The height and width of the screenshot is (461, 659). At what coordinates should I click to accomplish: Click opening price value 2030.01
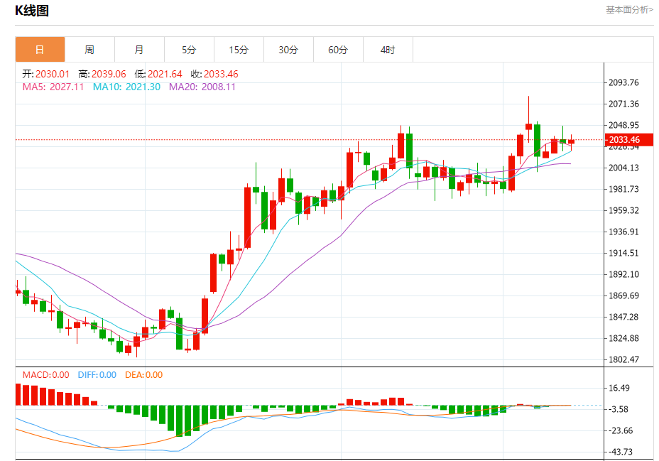52,74
